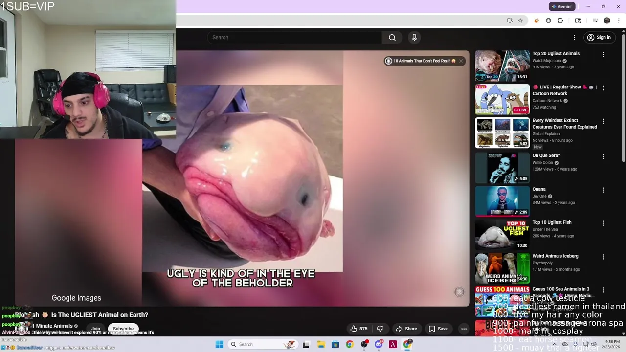Click the Windows taskbar Search box

[263, 344]
